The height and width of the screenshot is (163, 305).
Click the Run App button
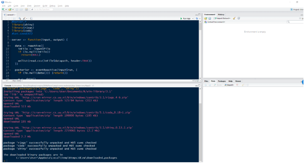[x=185, y=19]
